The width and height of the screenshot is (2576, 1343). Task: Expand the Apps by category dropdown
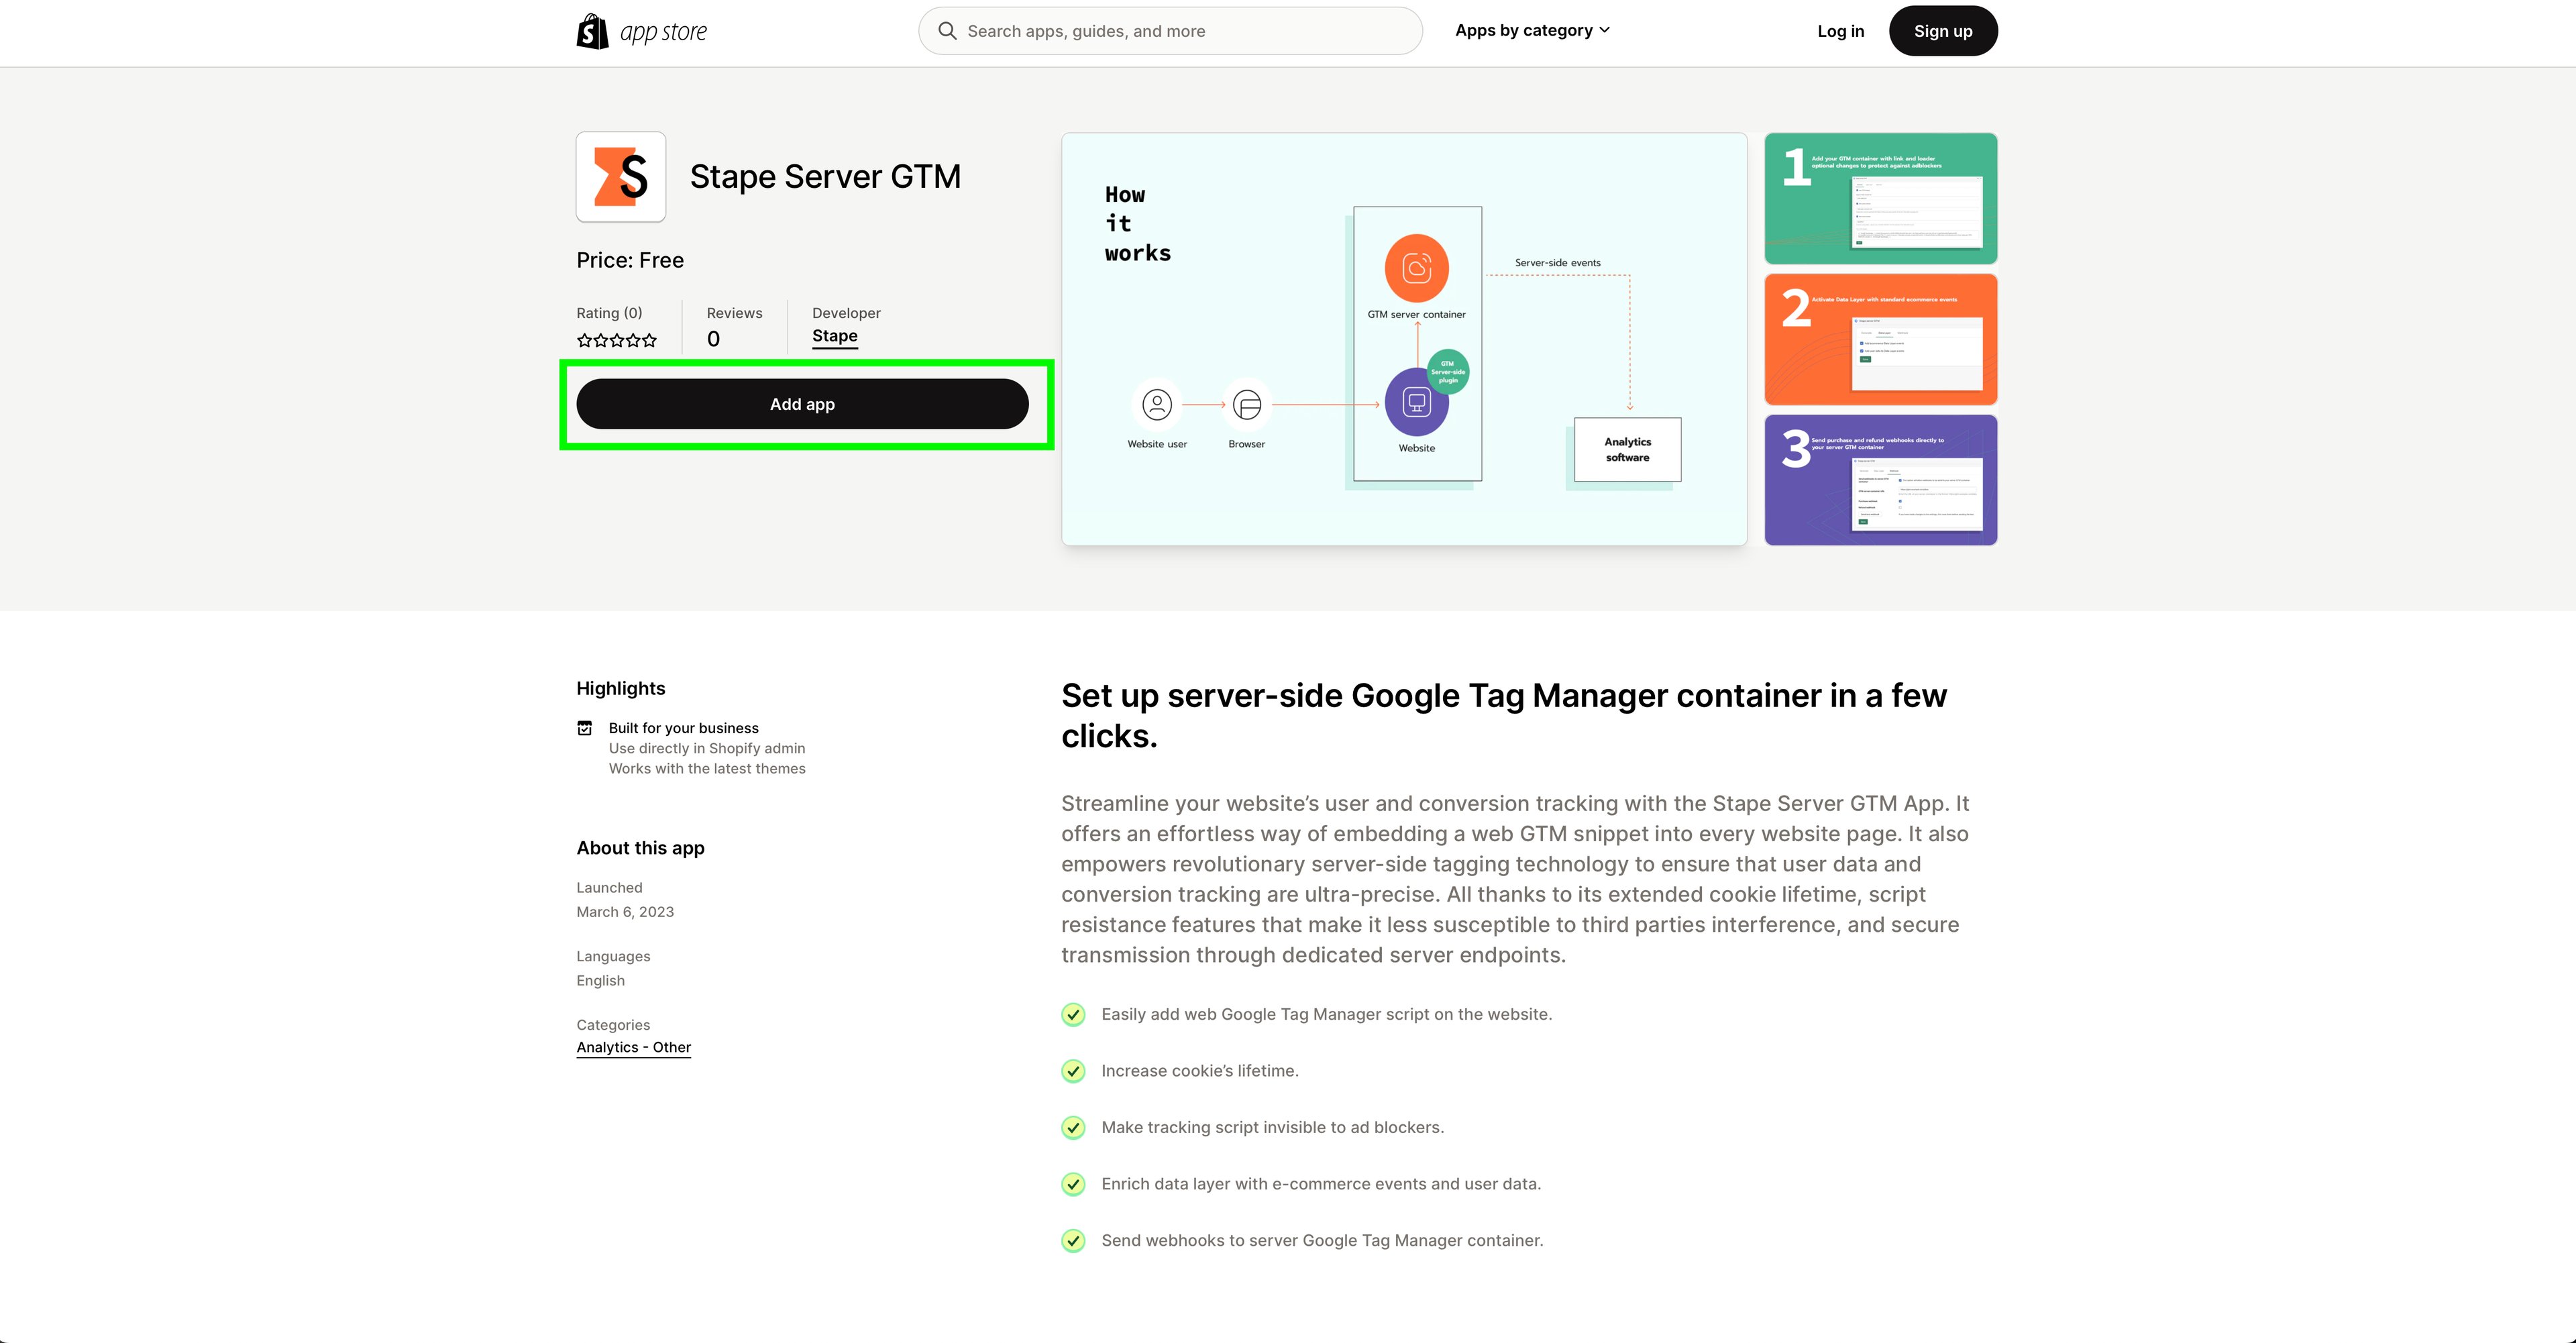coord(1532,30)
